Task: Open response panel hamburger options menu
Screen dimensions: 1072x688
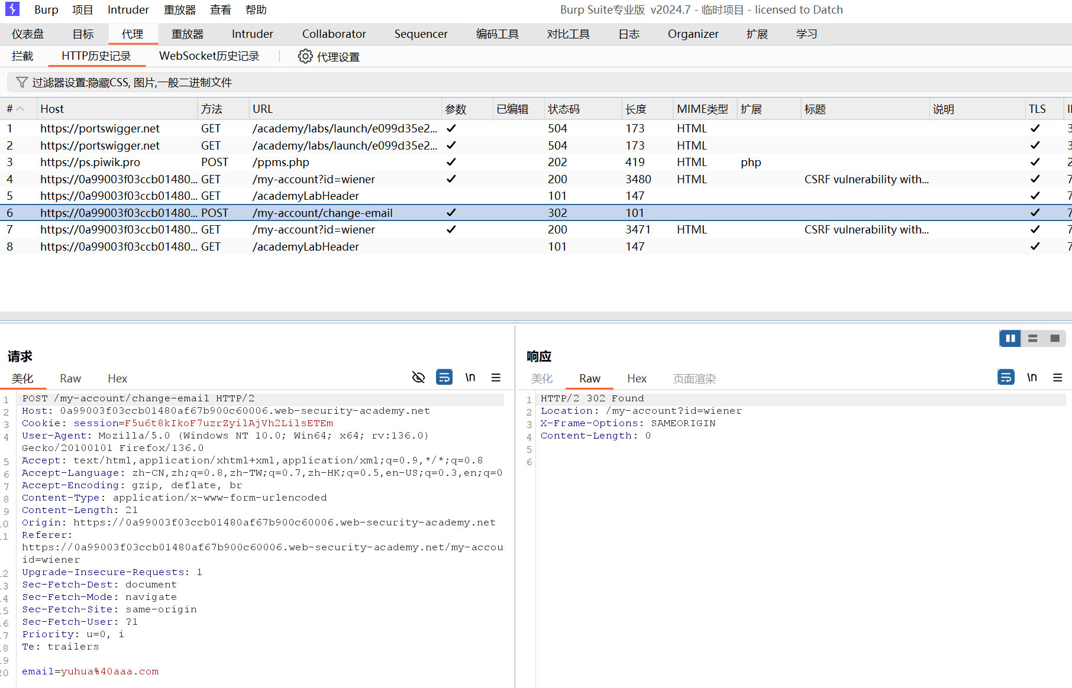Action: 1058,377
